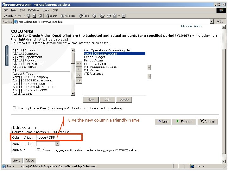This screenshot has width=228, height=171.
Task: Click the Back arrow in IE toolbar
Action: (x=8, y=16)
